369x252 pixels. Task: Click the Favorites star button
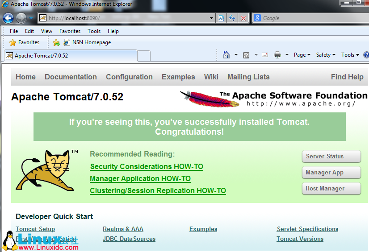click(x=24, y=42)
